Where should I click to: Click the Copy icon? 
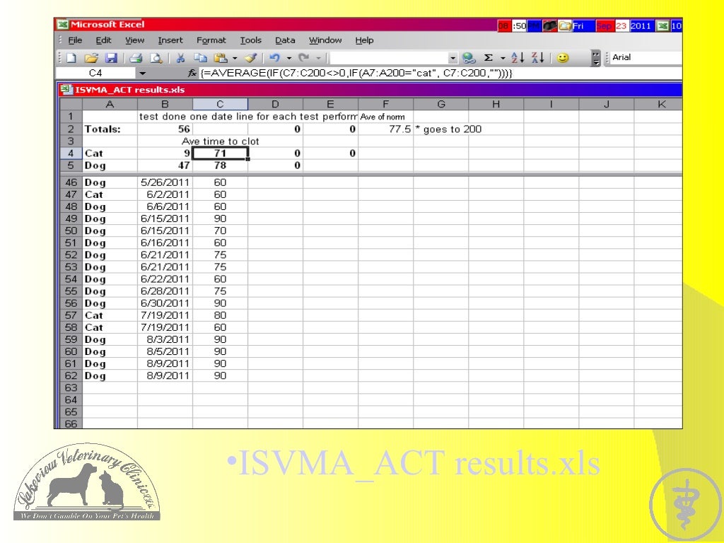[200, 58]
